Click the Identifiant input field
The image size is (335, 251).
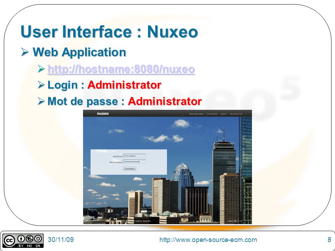(134, 156)
